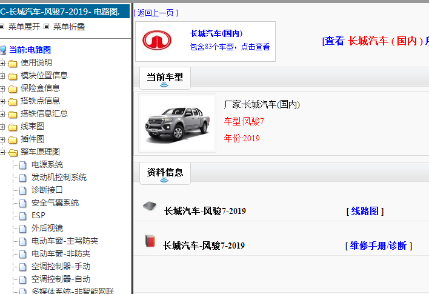429x294 pixels.
Task: Click the 菜单展开 expand-menu icon
Action: coord(2,27)
